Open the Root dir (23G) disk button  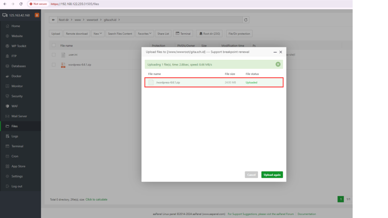210,34
